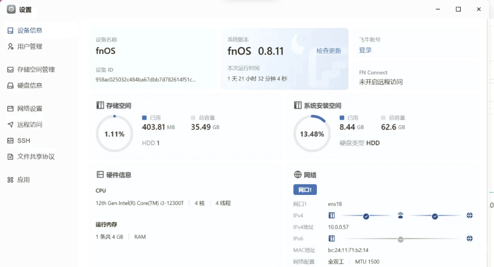Click the IPv4 router icon

click(x=400, y=215)
